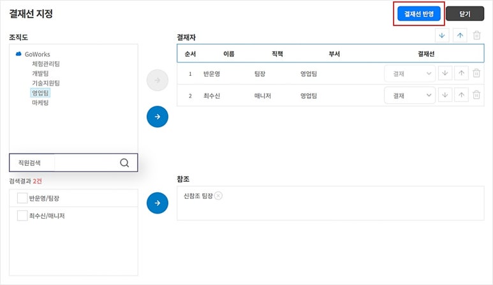Add selected employee to 결재자 with blue arrow
This screenshot has width=493, height=285.
coord(157,117)
